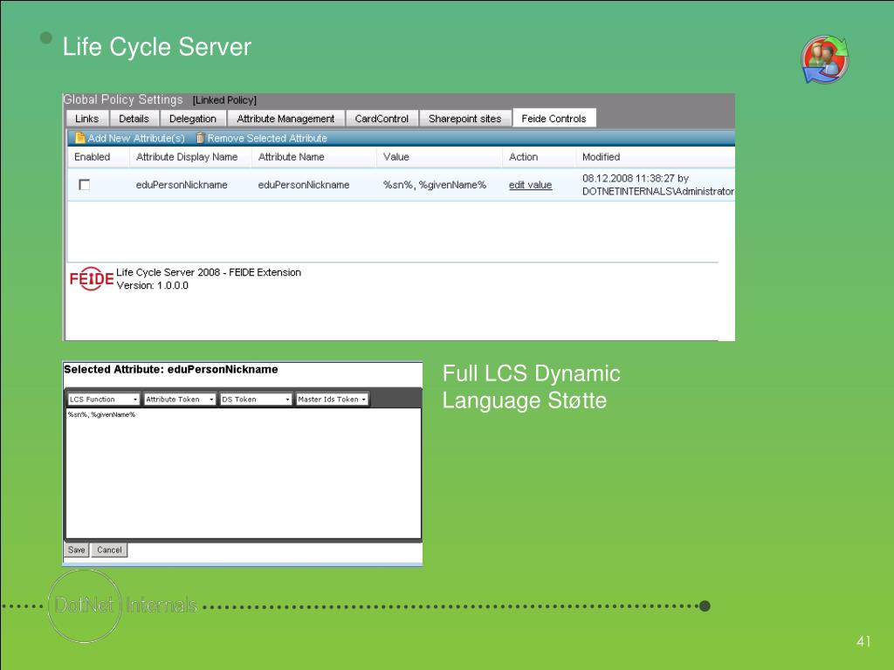Screen dimensions: 894x670
Task: Select the CardControl tab
Action: 382,119
